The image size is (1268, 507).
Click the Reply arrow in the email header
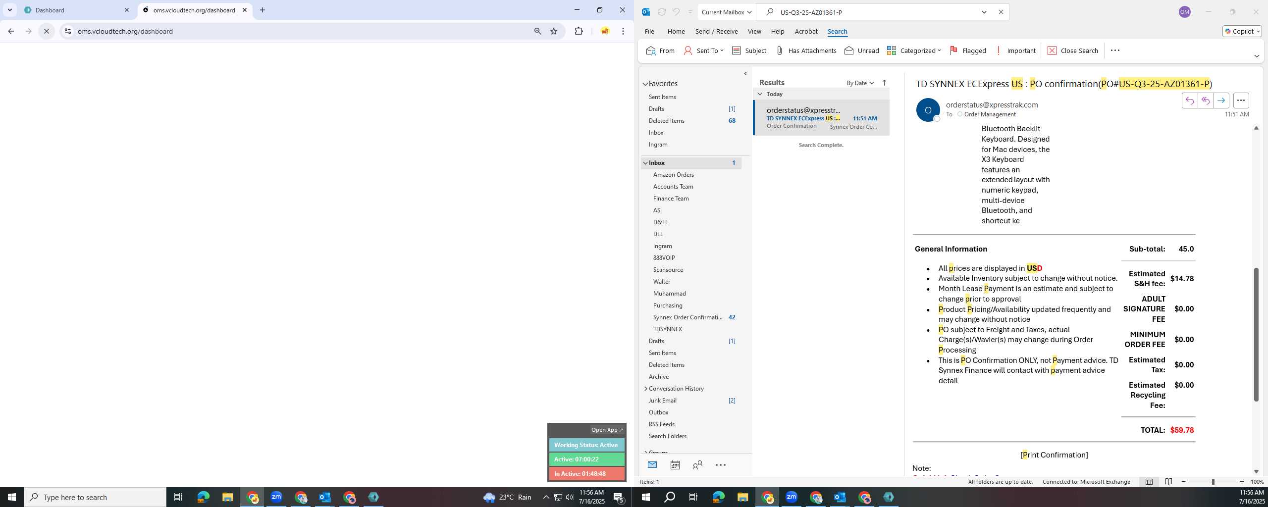click(1189, 101)
